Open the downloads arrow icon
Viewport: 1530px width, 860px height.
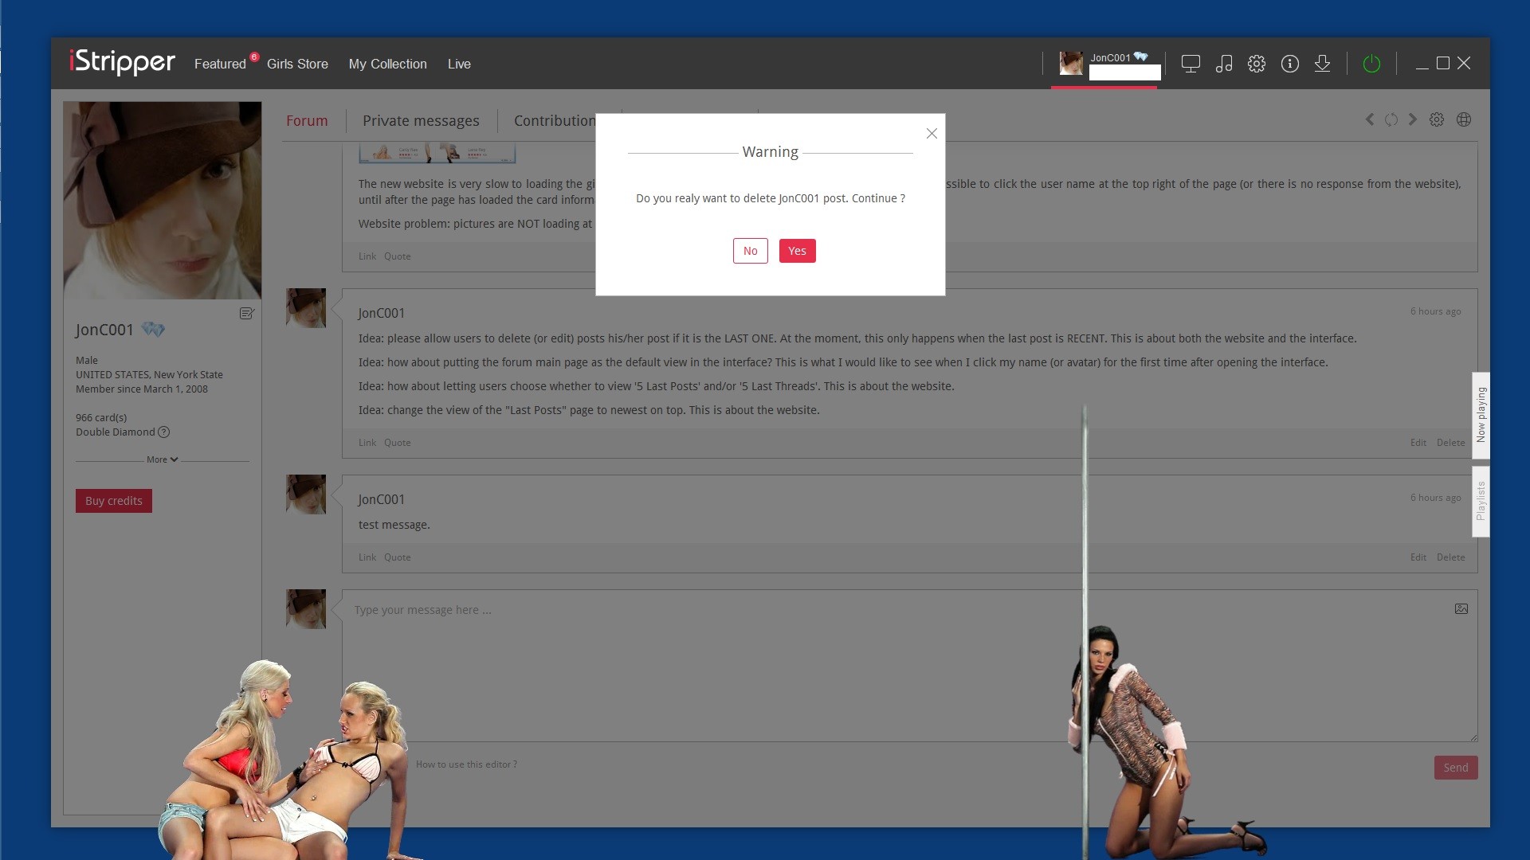click(x=1322, y=64)
